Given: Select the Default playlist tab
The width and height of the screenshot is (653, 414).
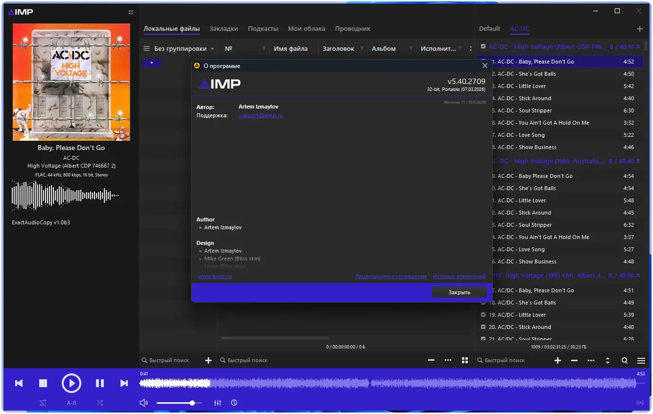Looking at the screenshot, I should [489, 29].
